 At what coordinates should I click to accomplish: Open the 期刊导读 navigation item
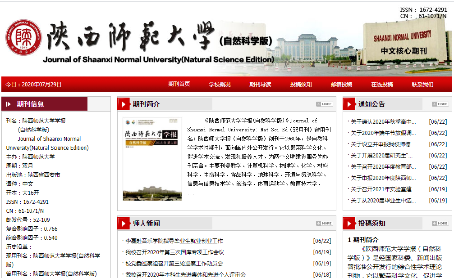[260, 85]
